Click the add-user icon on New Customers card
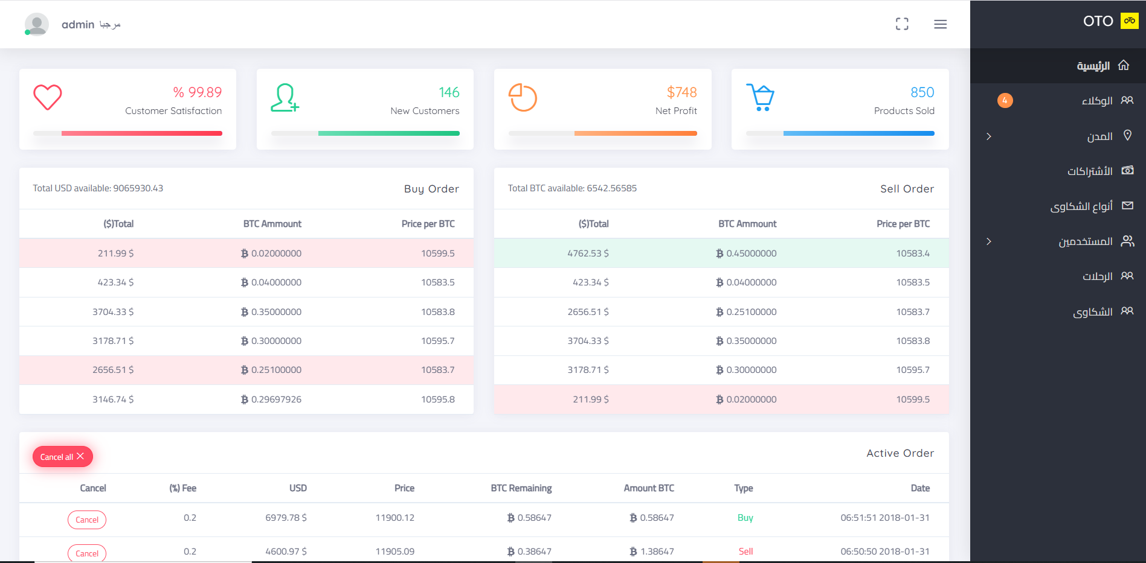Image resolution: width=1146 pixels, height=563 pixels. pyautogui.click(x=285, y=98)
